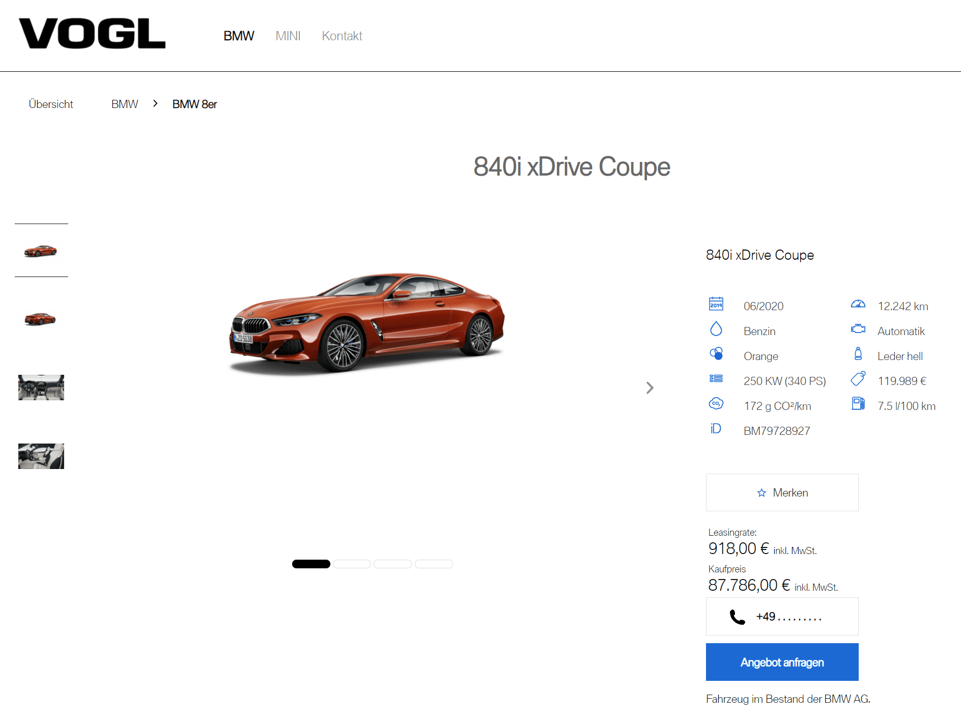Go to Übersicht link

coord(51,104)
